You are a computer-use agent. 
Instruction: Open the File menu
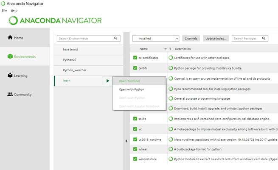point(4,11)
